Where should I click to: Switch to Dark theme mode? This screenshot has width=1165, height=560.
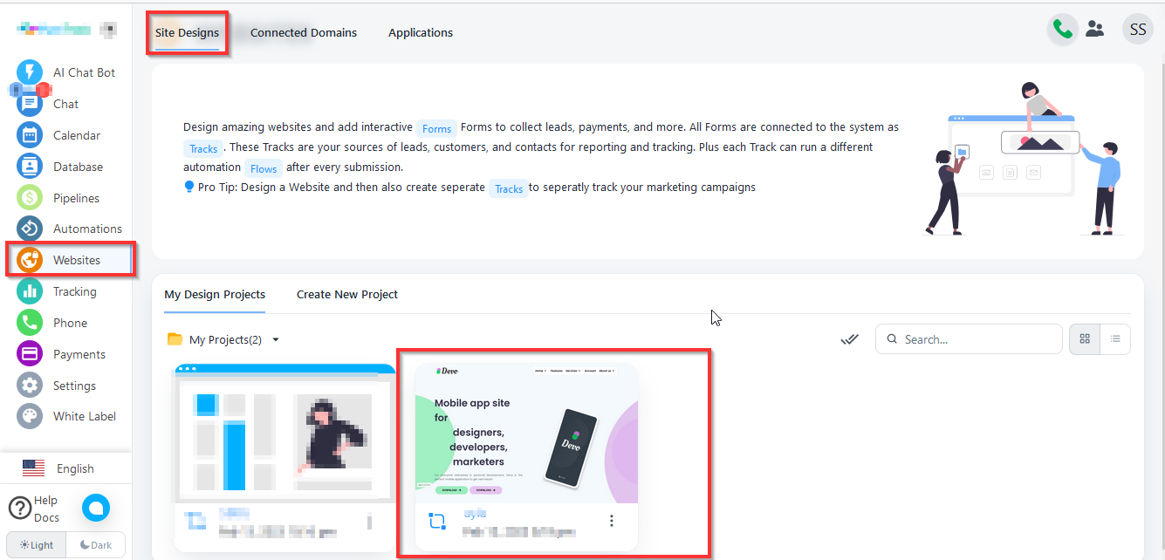(96, 545)
